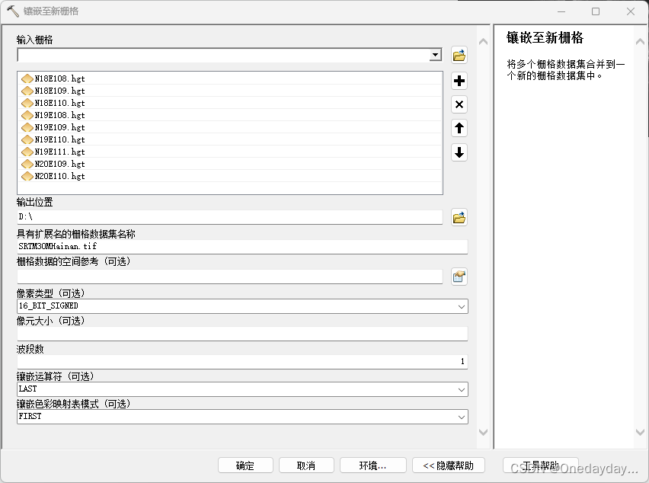Open the input raster browse folder icon

tap(459, 55)
